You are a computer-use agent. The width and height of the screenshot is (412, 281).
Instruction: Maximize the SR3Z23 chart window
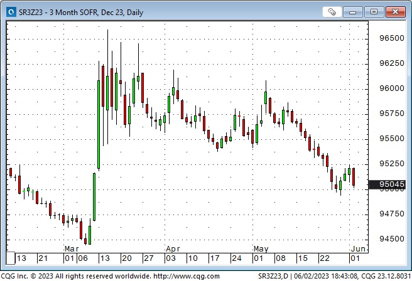pyautogui.click(x=374, y=12)
